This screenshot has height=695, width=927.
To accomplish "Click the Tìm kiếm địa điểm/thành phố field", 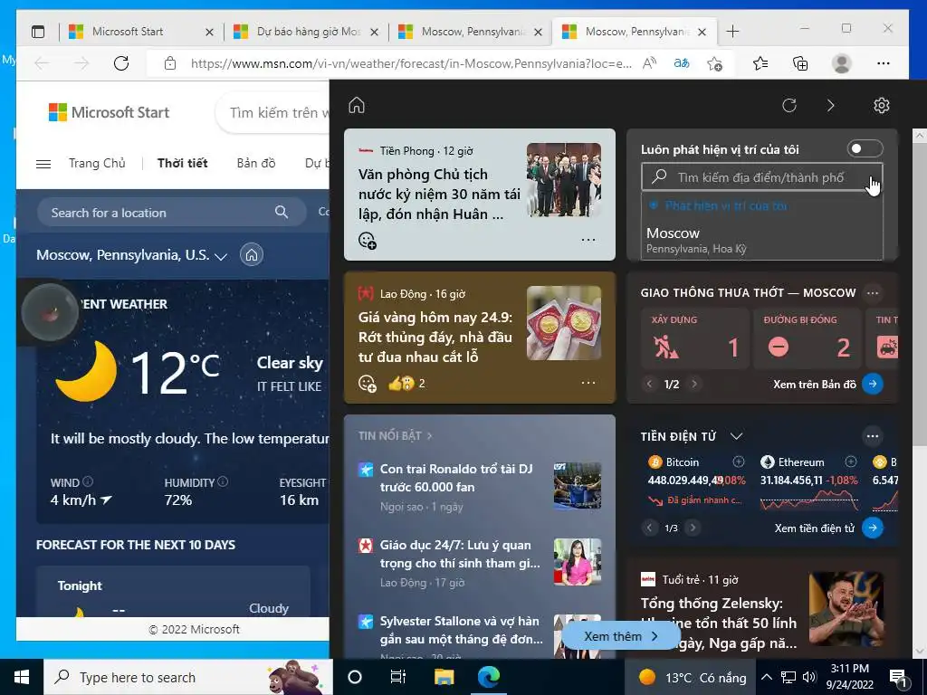I will [762, 176].
